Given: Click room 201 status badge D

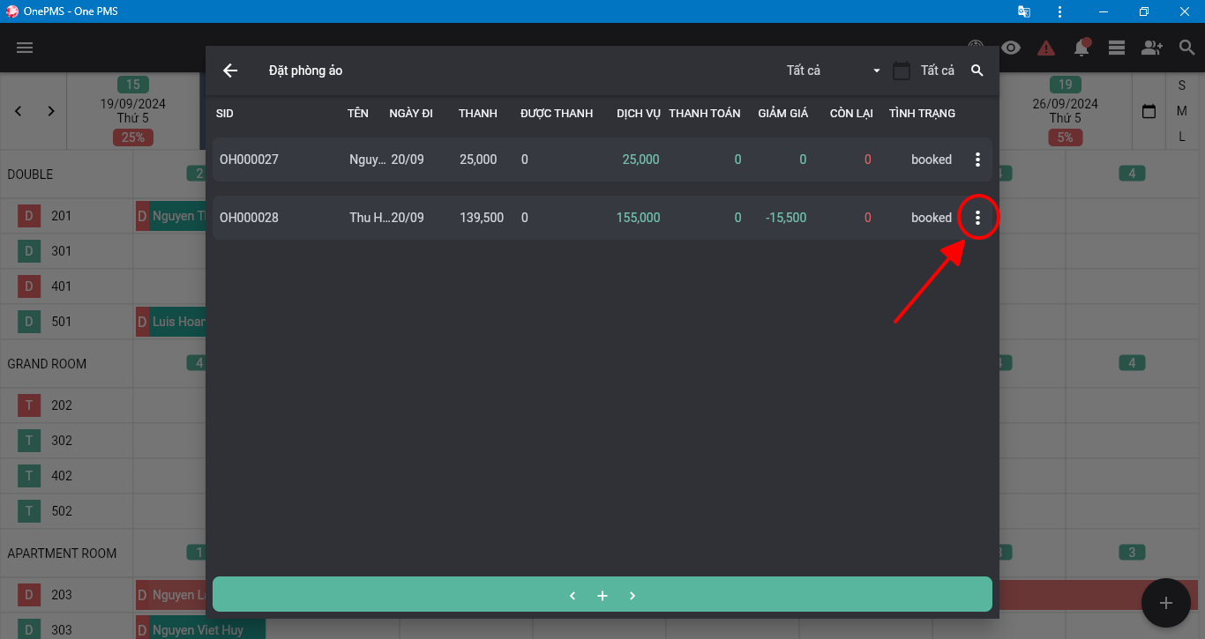Looking at the screenshot, I should click(x=29, y=216).
